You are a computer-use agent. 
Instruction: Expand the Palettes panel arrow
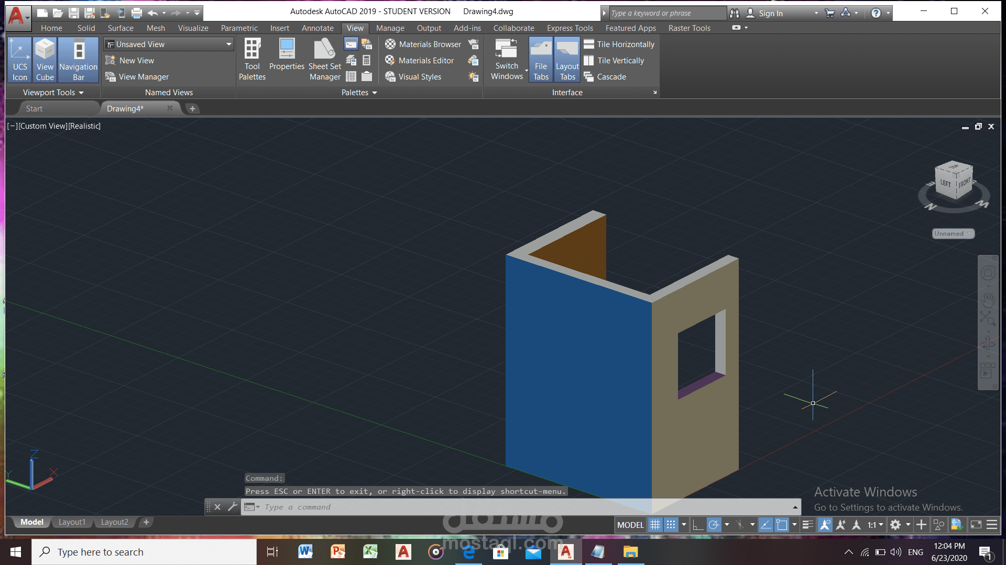374,93
